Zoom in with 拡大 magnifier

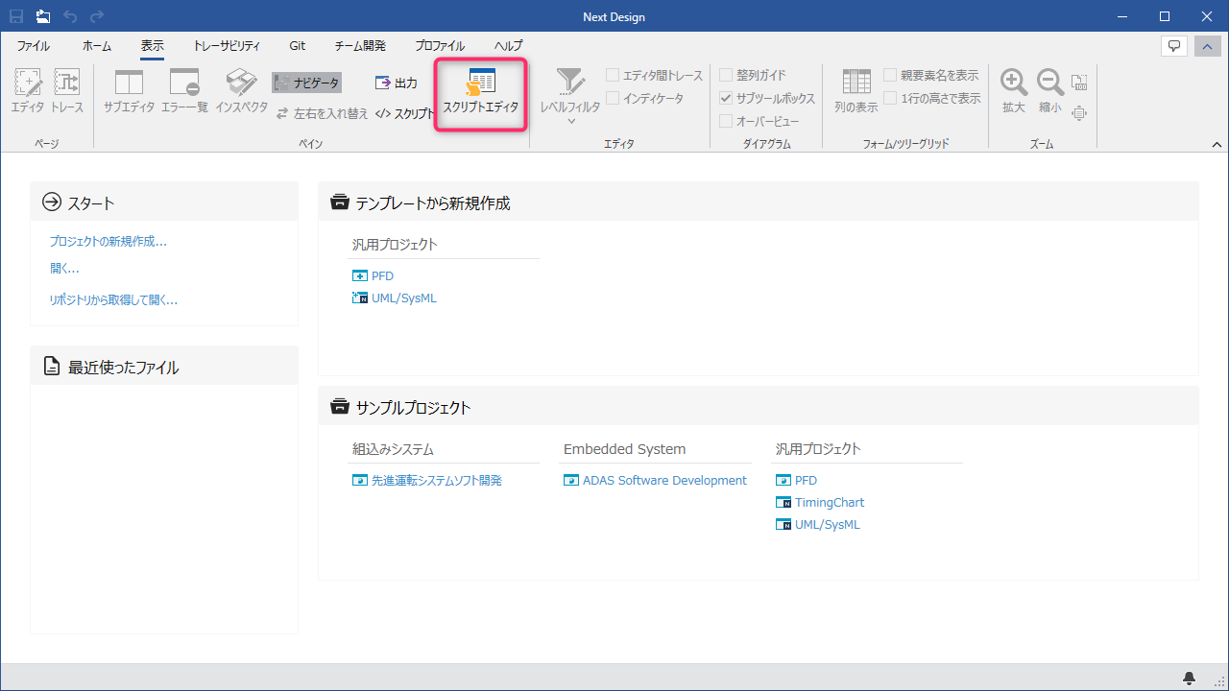point(1014,93)
